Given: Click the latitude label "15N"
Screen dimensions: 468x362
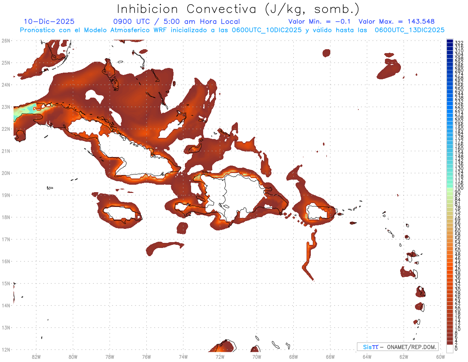Looking at the screenshot, I should click(6, 283).
